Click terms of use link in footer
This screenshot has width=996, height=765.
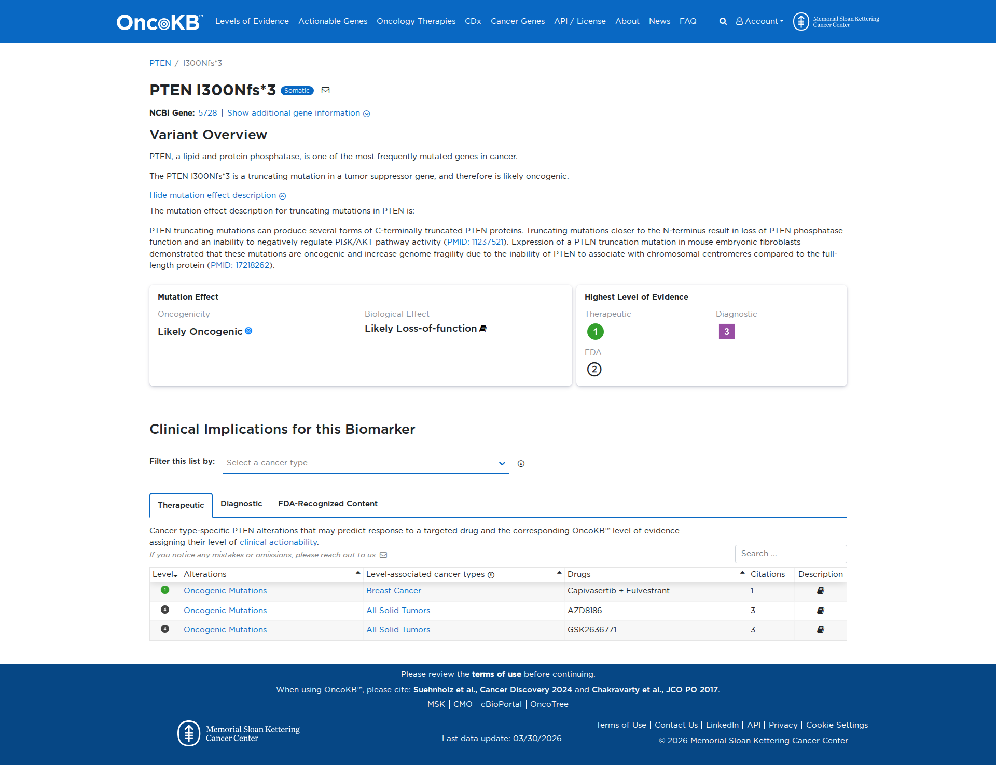coord(496,674)
